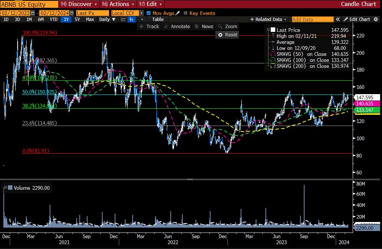The height and width of the screenshot is (249, 382).
Task: Click the Edit Chart button label
Action: click(x=359, y=19)
